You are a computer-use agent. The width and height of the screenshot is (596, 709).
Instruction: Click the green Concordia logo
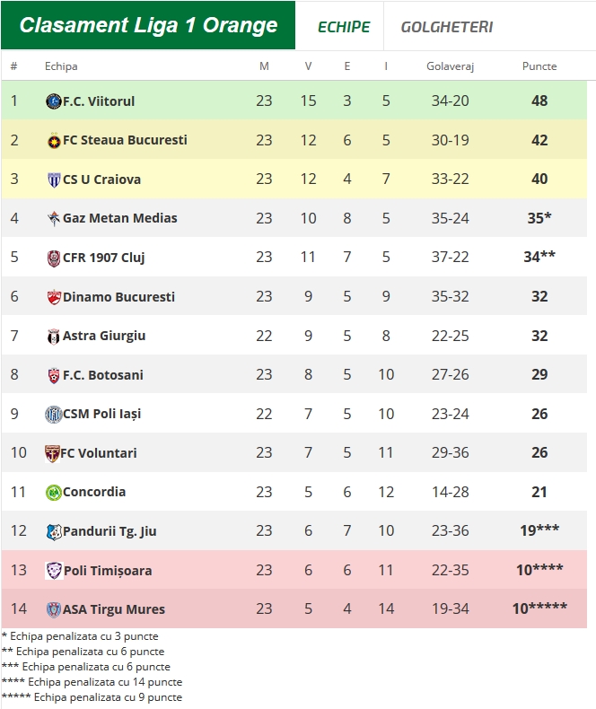point(53,493)
